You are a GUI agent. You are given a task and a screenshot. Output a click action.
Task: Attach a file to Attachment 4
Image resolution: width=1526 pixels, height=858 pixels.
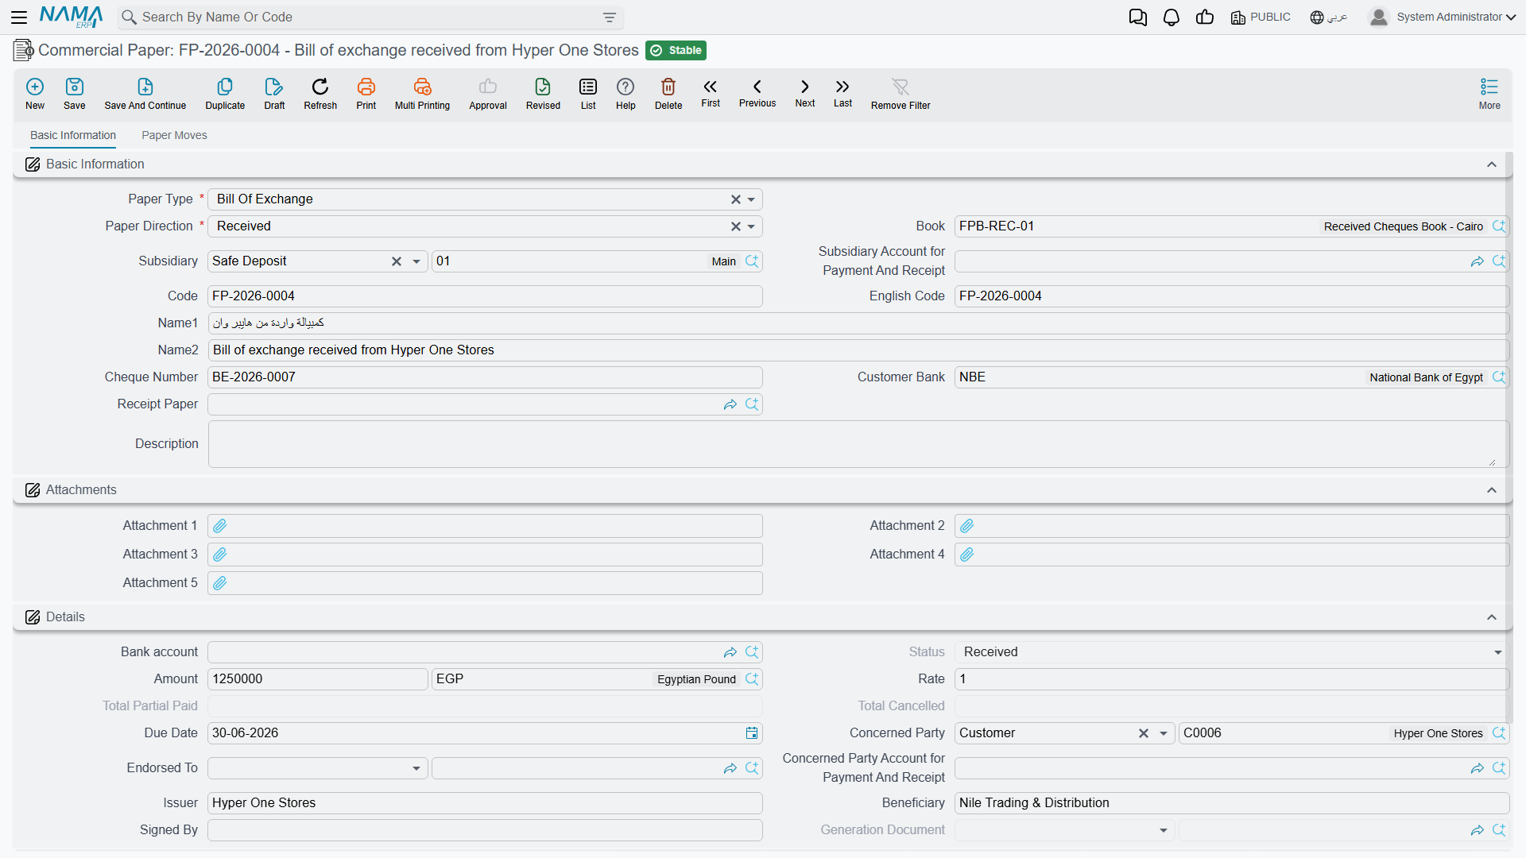coord(967,555)
